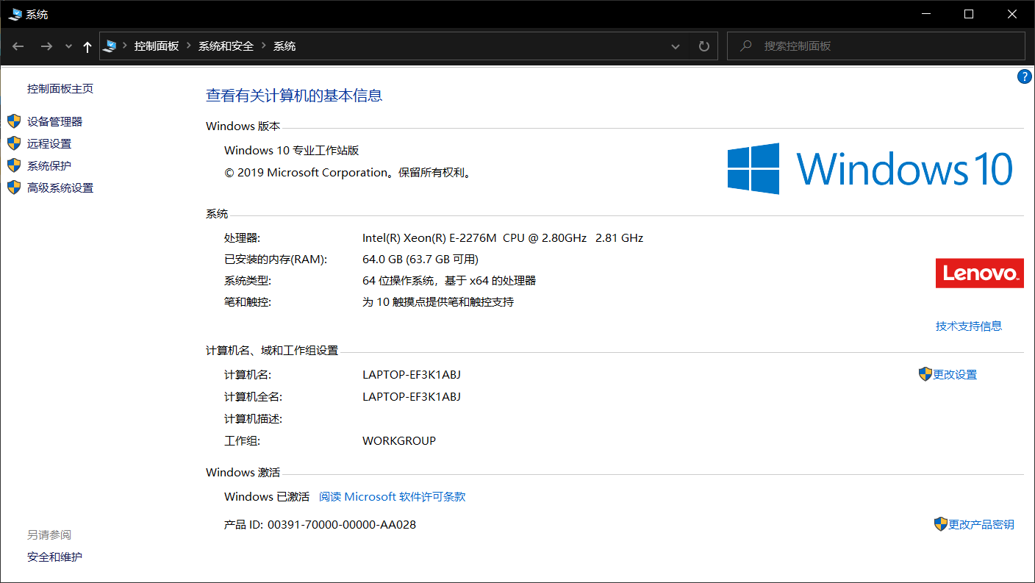Open 安全和维护 link

[54, 557]
